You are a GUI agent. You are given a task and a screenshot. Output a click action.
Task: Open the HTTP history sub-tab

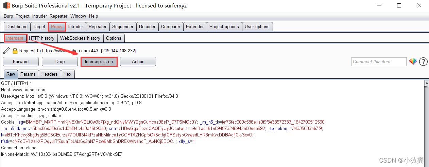pos(42,38)
